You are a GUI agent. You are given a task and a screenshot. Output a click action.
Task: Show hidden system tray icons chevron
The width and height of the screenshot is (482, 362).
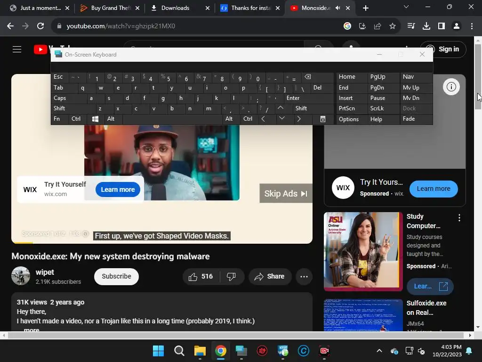(379, 351)
